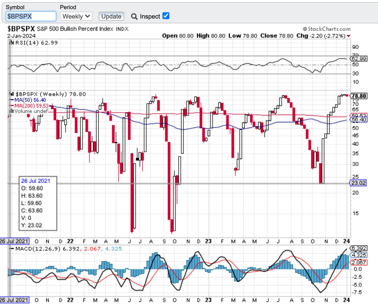Click the $BPSPX chart title heading
This screenshot has width=378, height=307.
pos(21,29)
